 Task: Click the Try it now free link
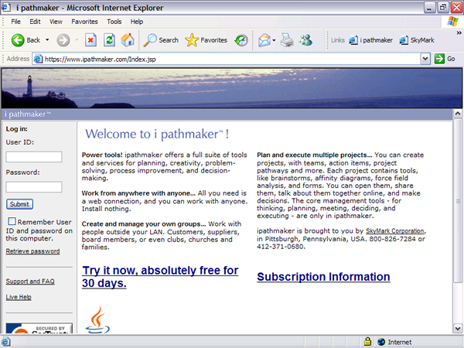[160, 277]
